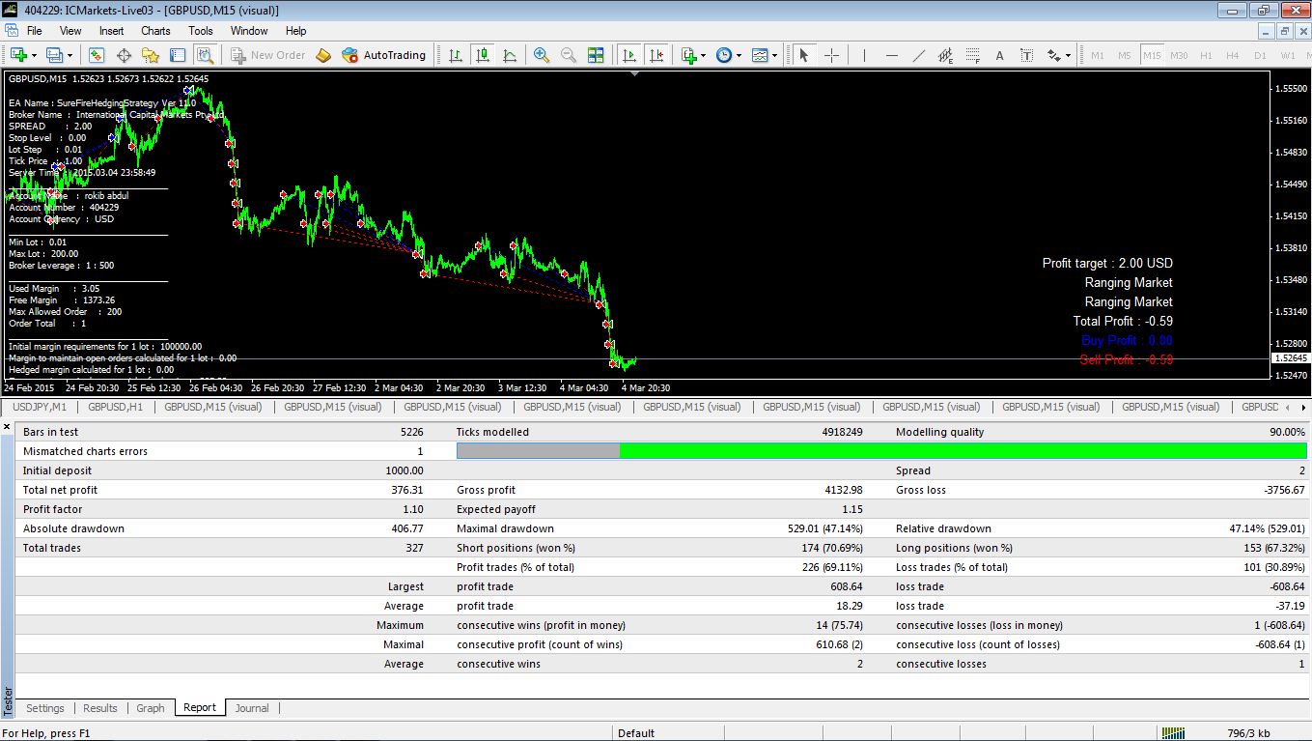Screen dimensions: 1312x741
Task: Click the AutoTrading button
Action: 384,55
